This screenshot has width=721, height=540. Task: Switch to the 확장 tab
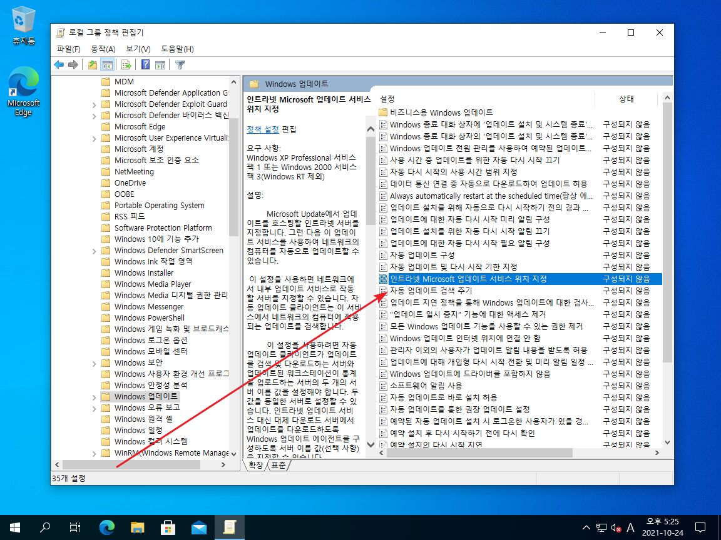pos(255,465)
